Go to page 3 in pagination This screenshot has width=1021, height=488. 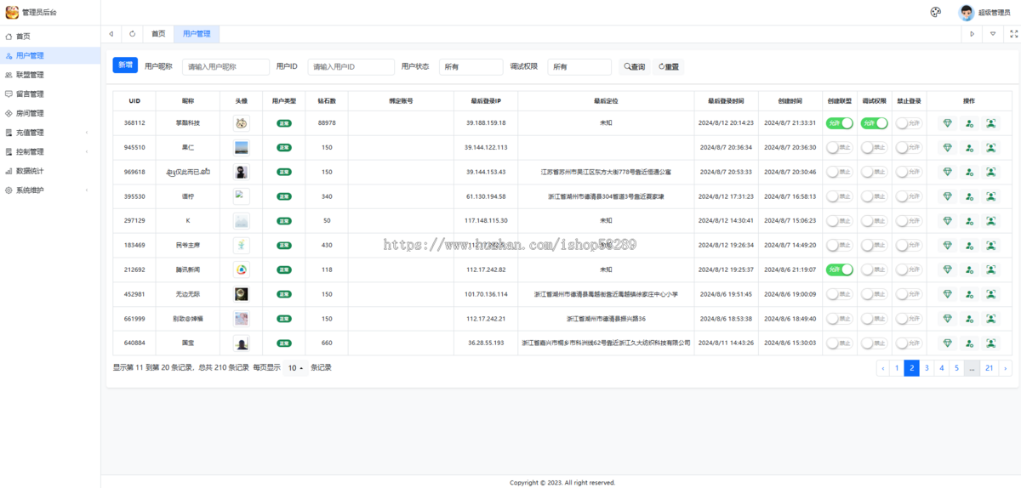pyautogui.click(x=927, y=368)
